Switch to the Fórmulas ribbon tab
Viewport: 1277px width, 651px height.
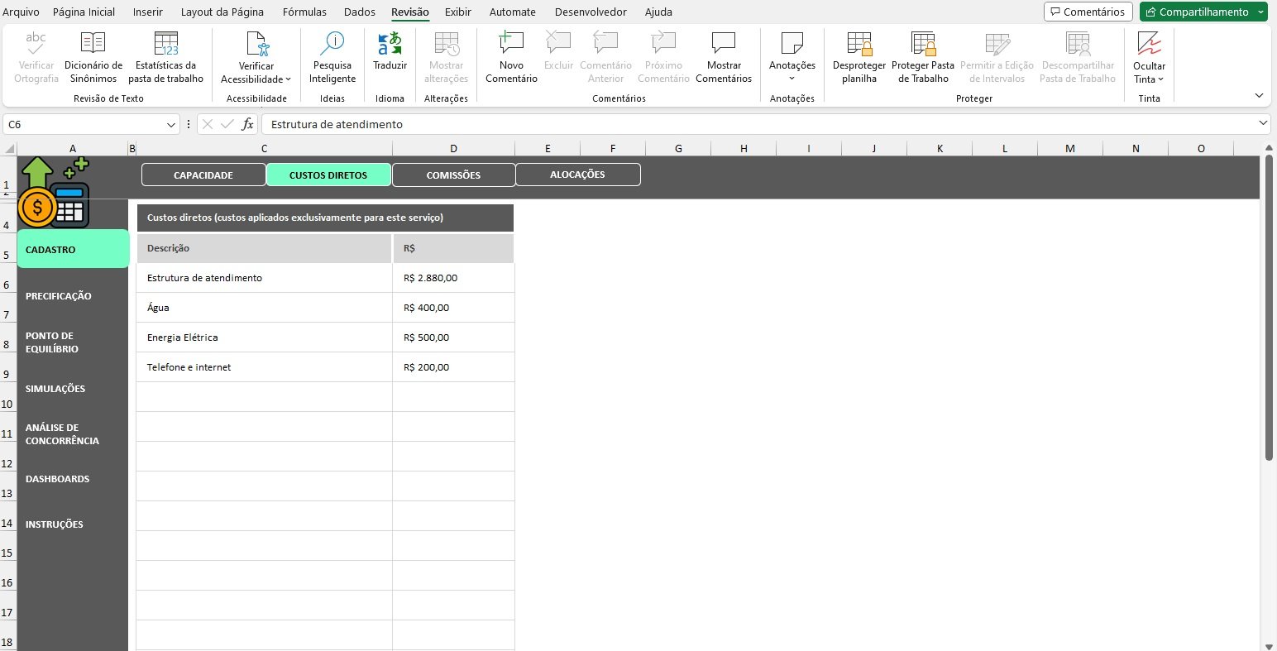coord(304,12)
